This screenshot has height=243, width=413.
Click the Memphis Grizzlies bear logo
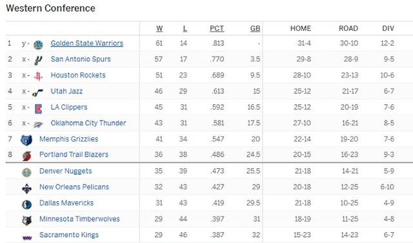click(x=26, y=140)
